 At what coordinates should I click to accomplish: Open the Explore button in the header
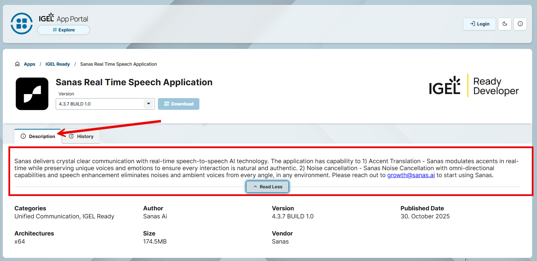point(63,30)
